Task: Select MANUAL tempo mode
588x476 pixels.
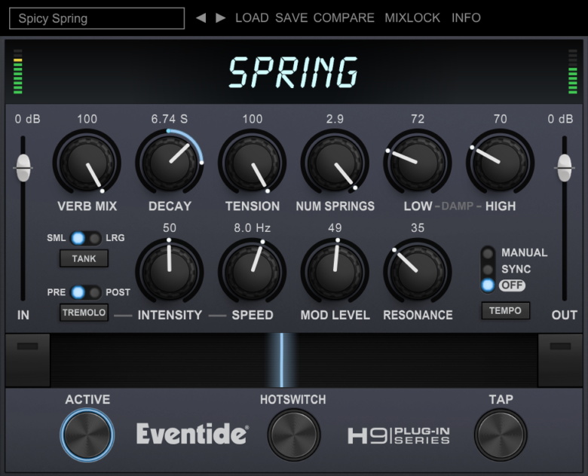Action: point(488,253)
